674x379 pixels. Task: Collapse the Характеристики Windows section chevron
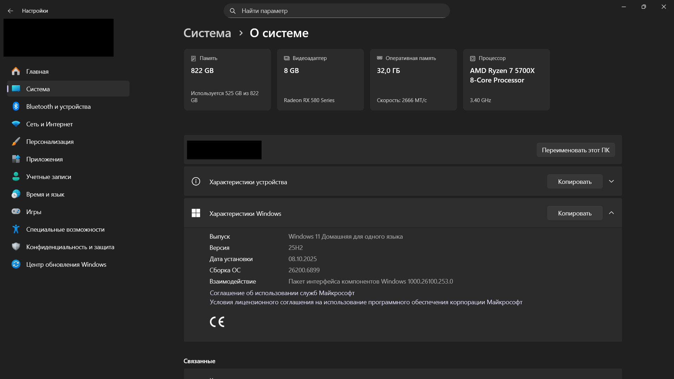[x=611, y=213]
